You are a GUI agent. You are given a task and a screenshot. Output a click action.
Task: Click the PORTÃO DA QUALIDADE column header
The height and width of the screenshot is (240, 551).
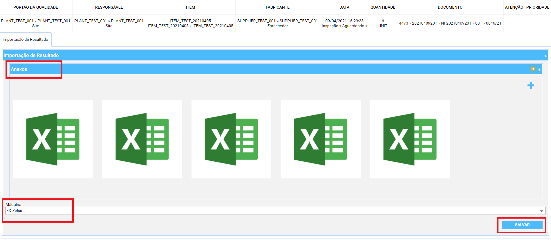pyautogui.click(x=36, y=7)
